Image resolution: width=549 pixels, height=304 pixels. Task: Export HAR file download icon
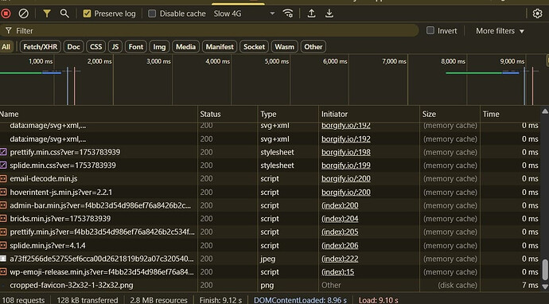(329, 14)
